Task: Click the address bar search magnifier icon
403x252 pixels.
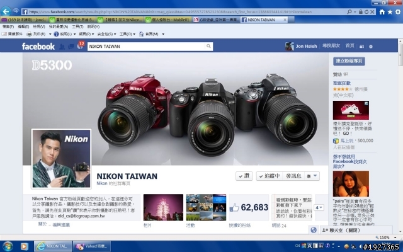Action: point(349,12)
